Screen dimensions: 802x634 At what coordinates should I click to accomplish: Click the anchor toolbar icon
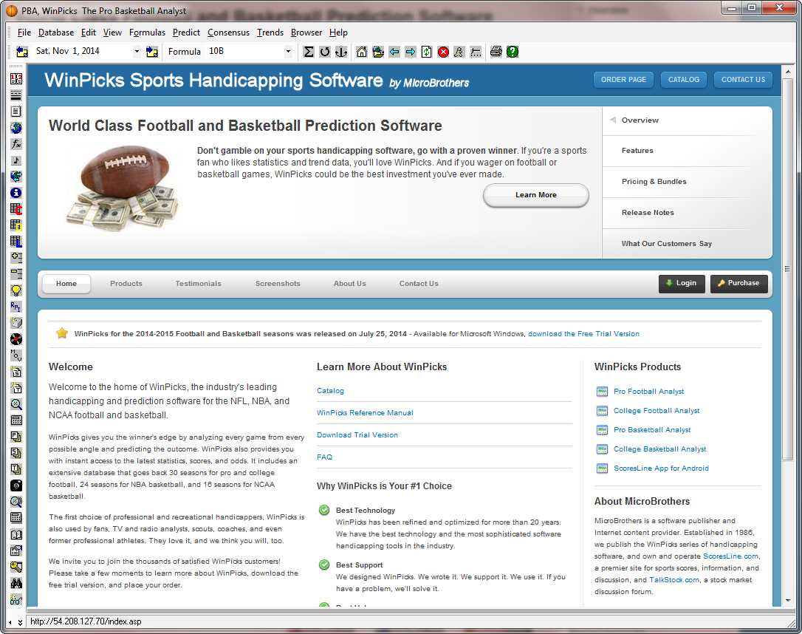[x=340, y=52]
